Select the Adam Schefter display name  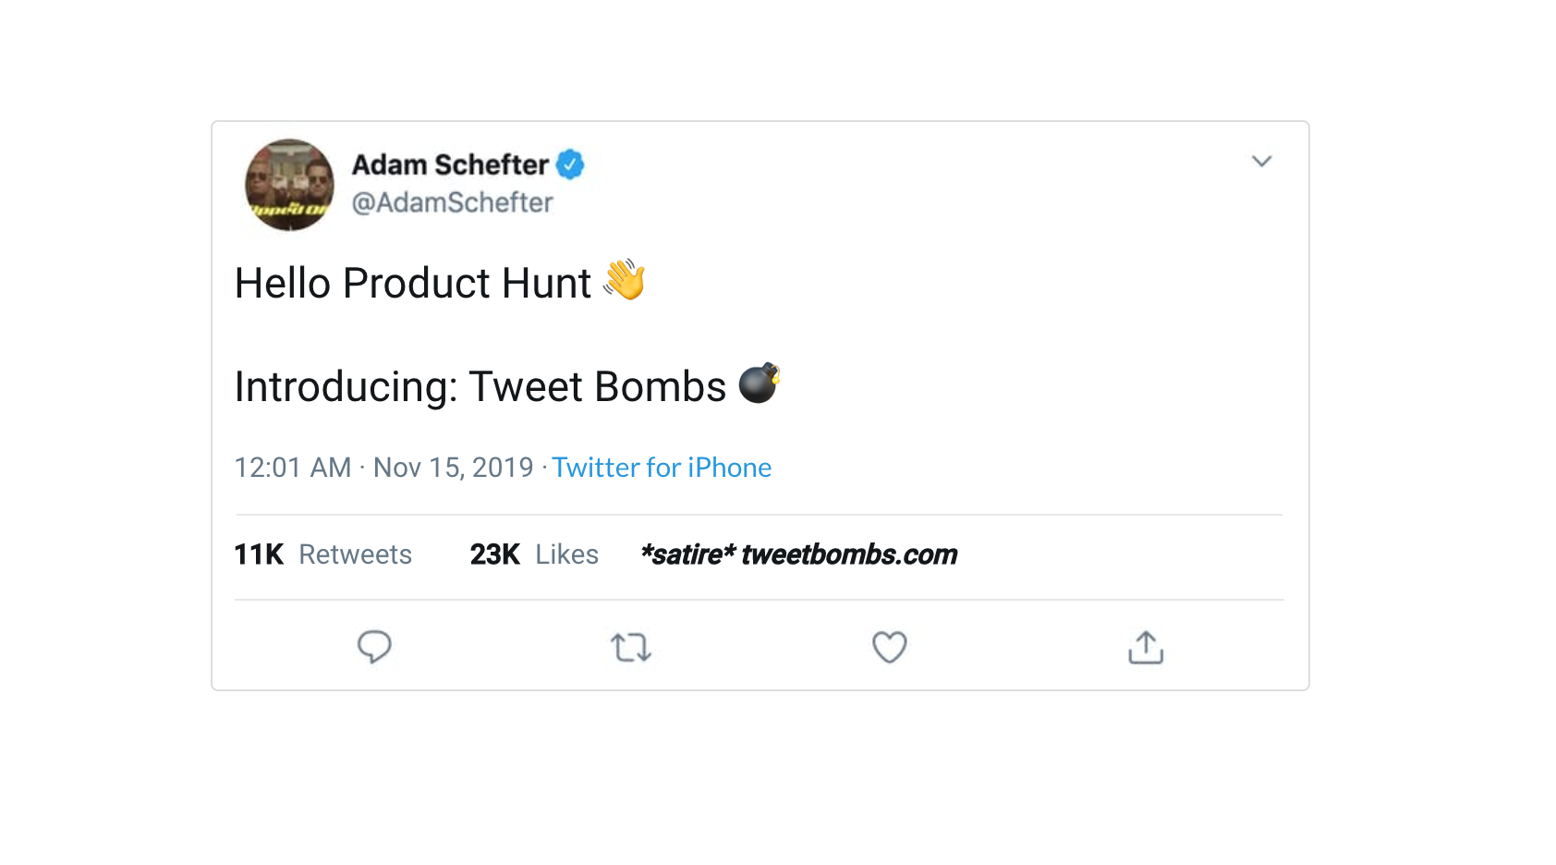450,164
